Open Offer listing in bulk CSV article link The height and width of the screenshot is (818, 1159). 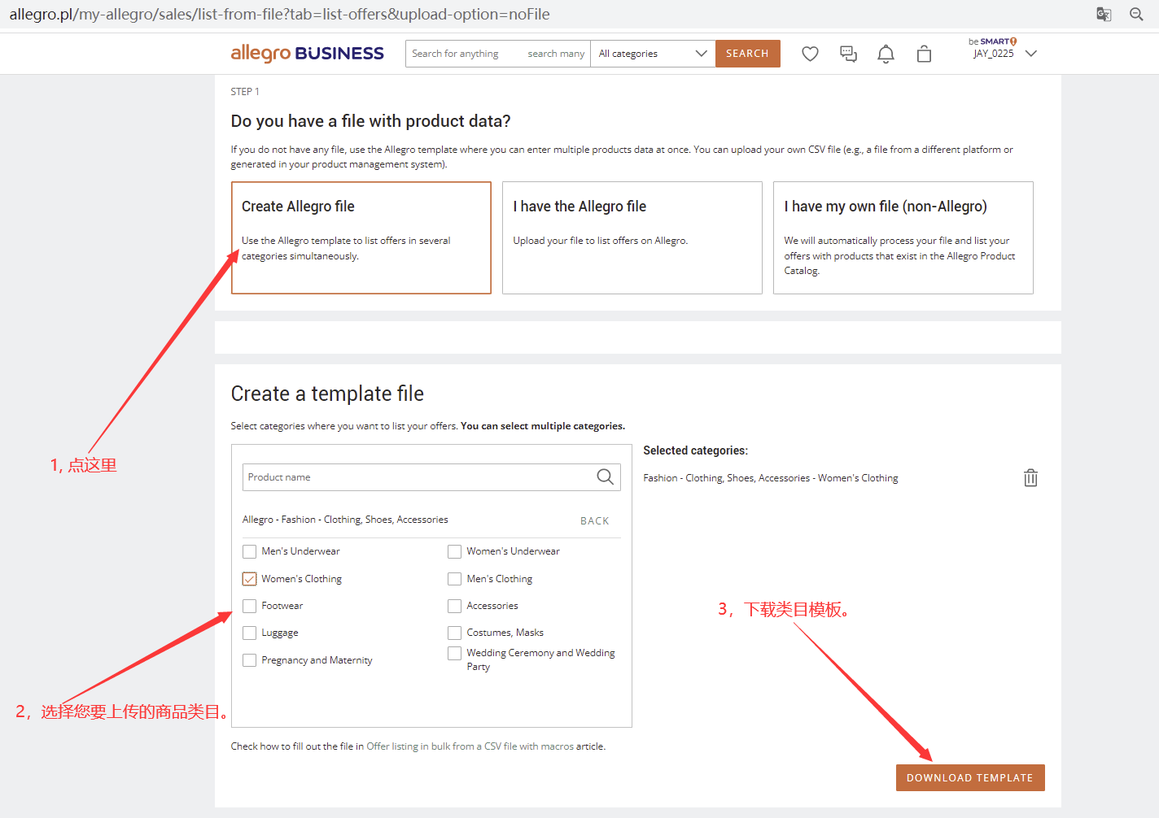pos(470,746)
